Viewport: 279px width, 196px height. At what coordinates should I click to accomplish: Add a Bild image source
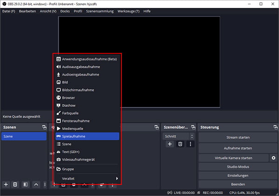click(x=87, y=82)
